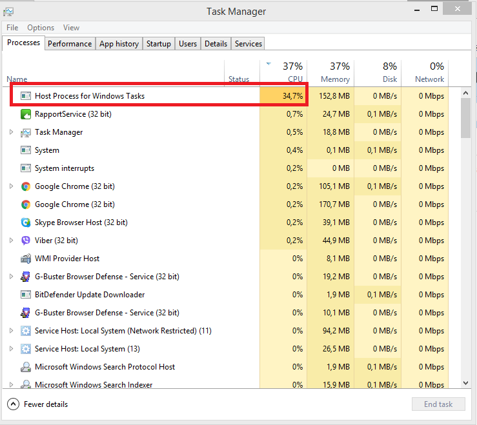The height and width of the screenshot is (425, 477).
Task: Switch to the App history tab
Action: (119, 44)
